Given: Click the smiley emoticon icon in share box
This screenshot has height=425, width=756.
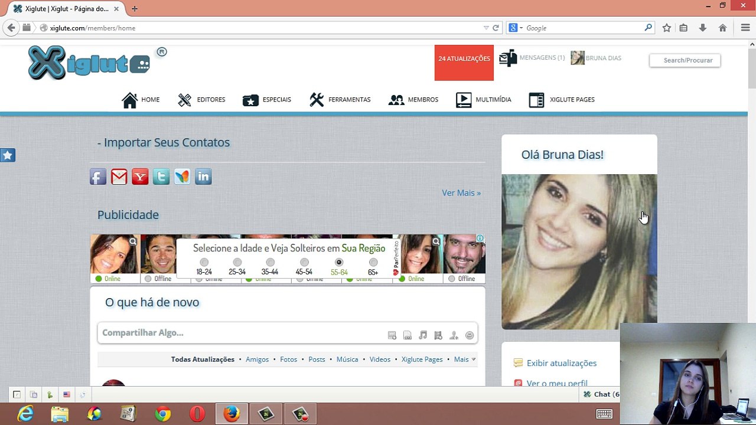Looking at the screenshot, I should (470, 335).
